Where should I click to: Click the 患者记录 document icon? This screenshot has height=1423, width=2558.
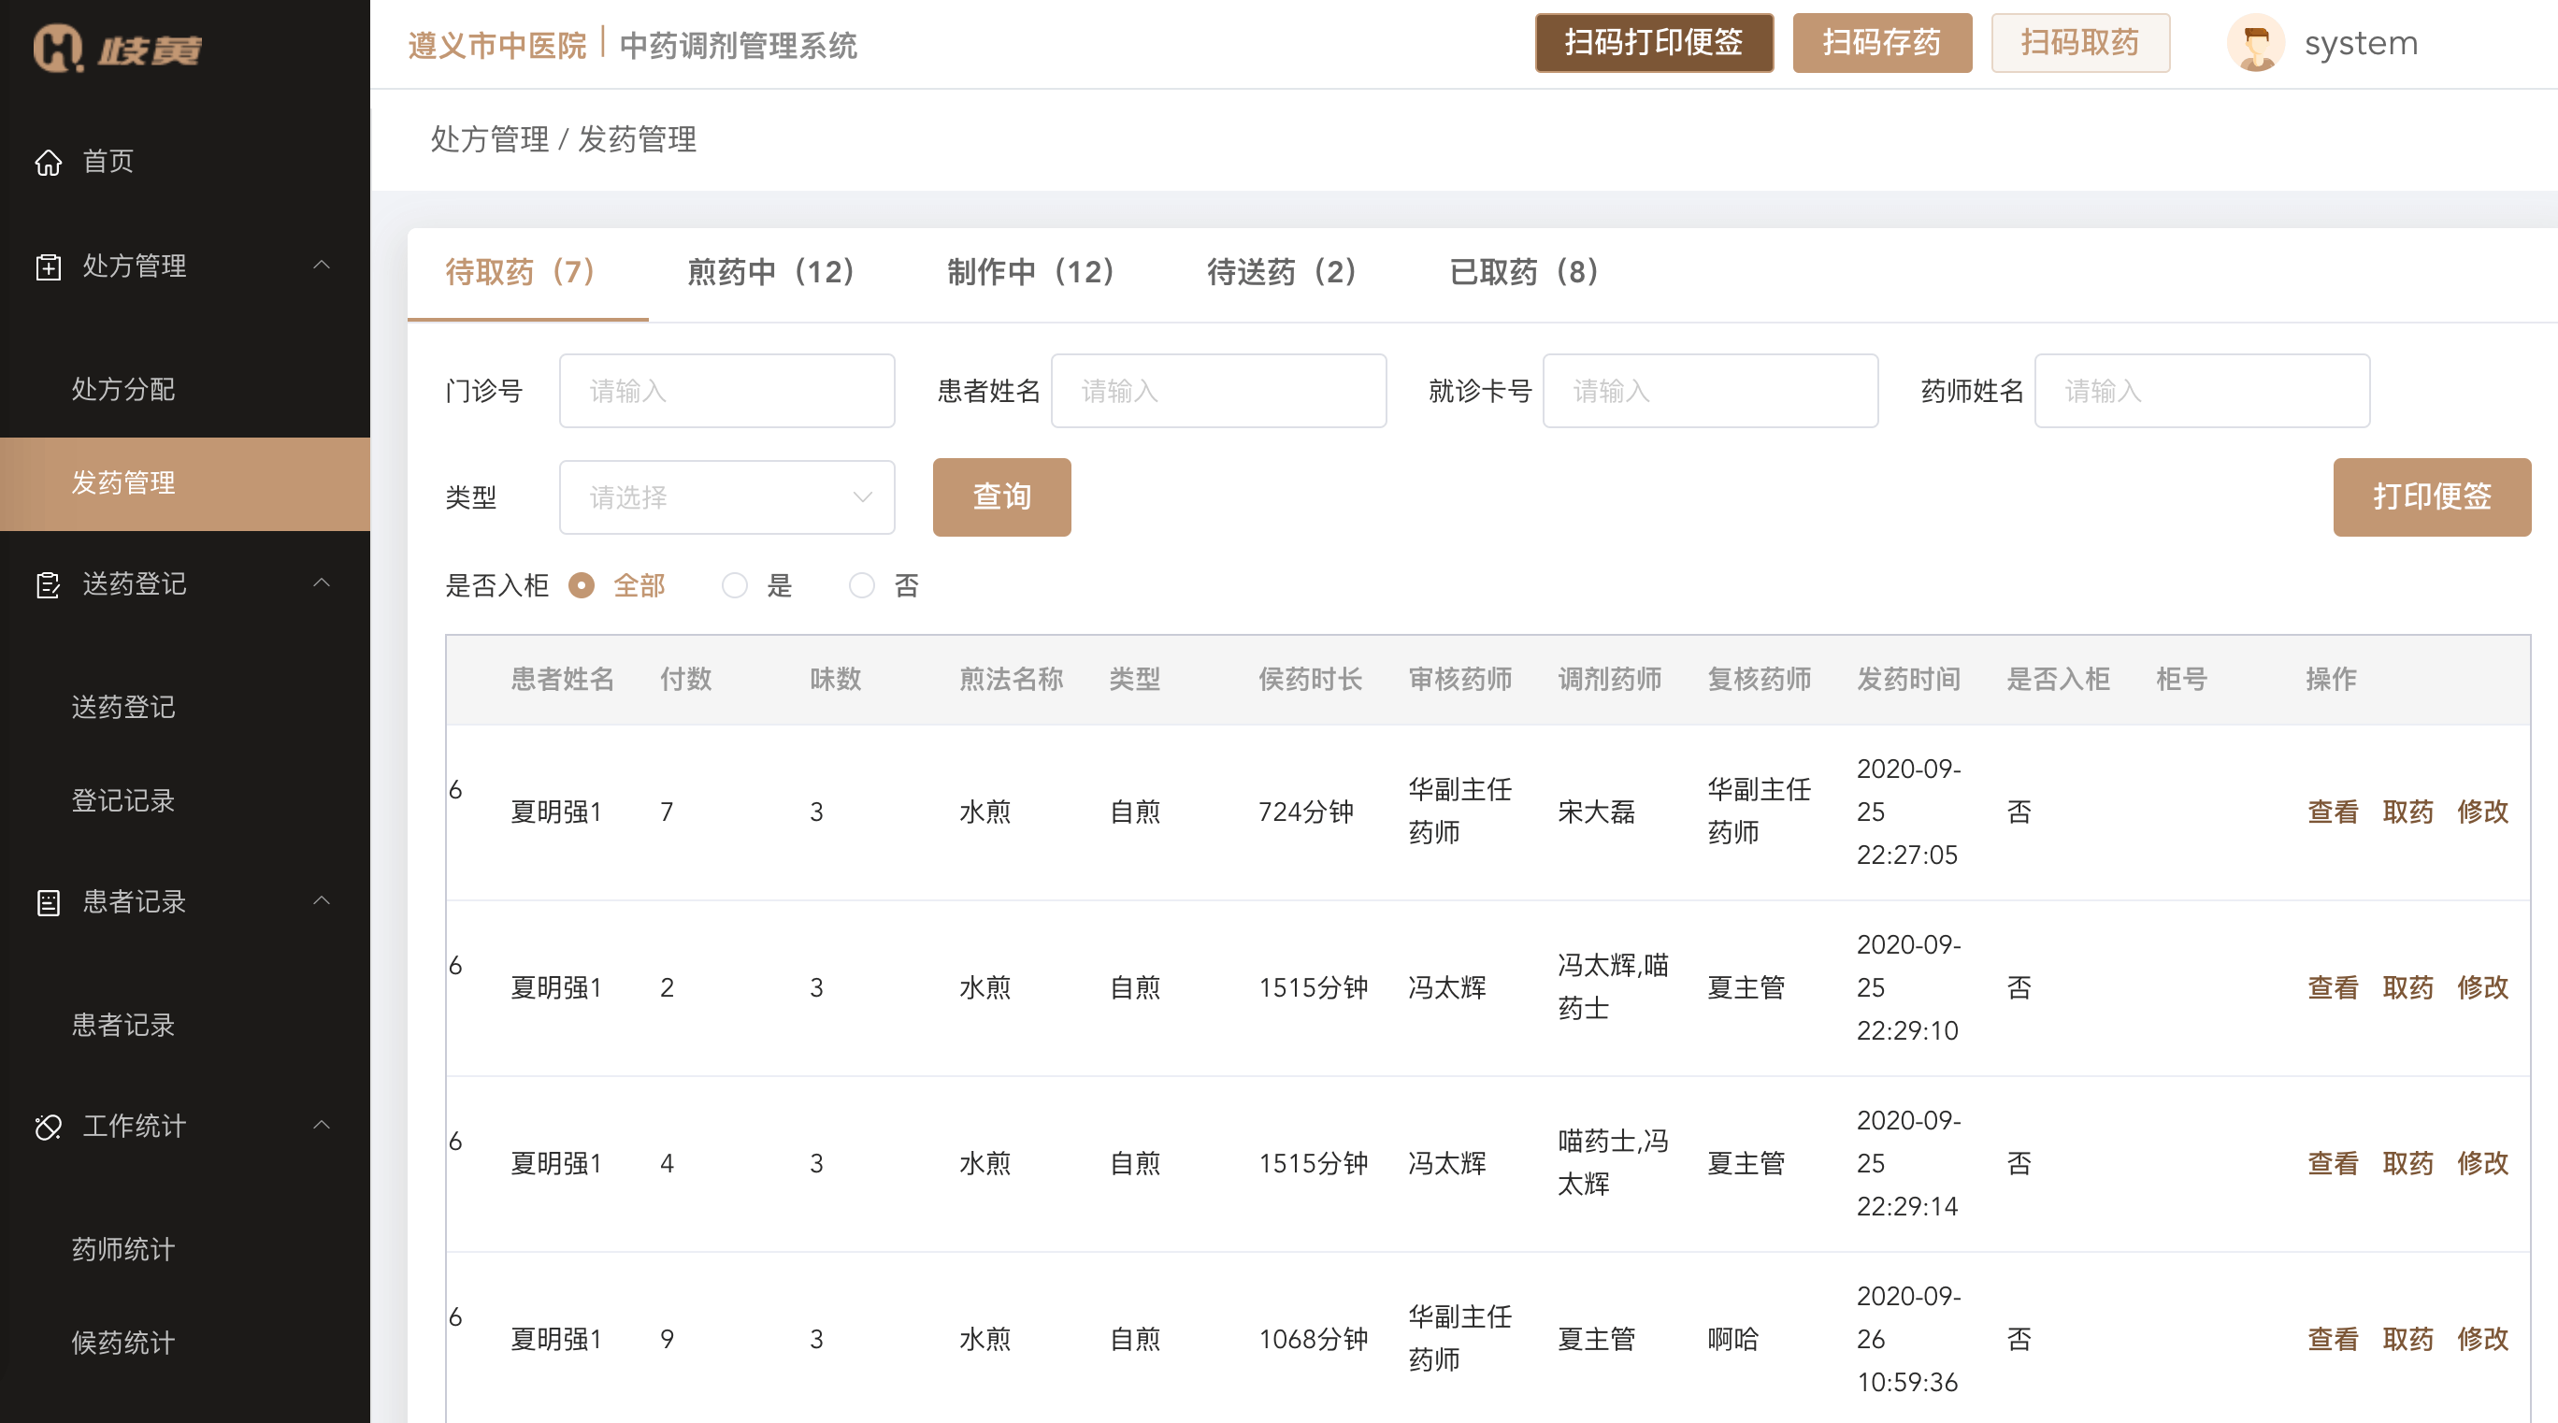49,901
